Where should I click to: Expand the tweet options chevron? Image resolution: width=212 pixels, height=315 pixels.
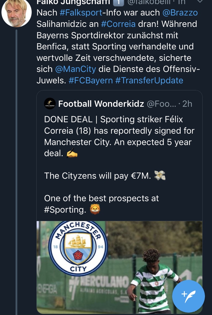[x=200, y=2]
